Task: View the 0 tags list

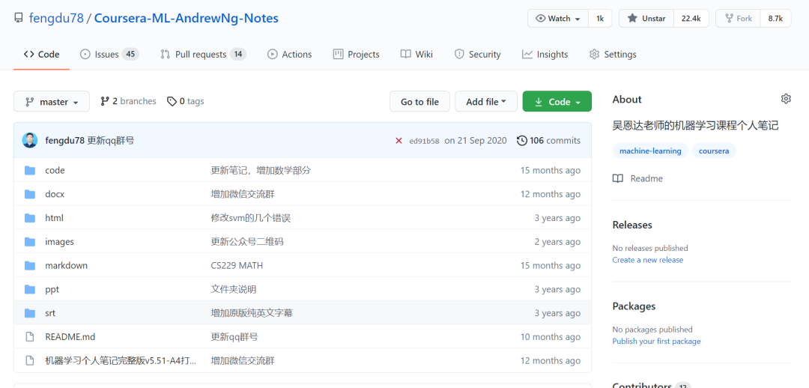Action: tap(186, 101)
